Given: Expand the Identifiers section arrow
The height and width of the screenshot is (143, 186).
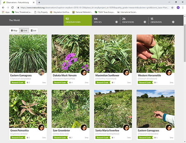Looking at the screenshot, I should coord(144,22).
